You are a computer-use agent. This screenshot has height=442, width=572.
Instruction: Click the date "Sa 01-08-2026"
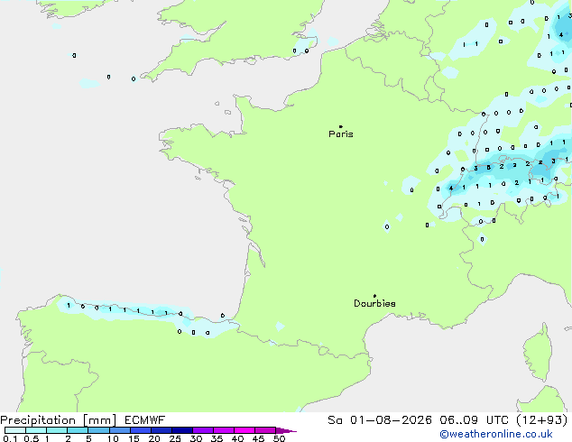click(380, 420)
